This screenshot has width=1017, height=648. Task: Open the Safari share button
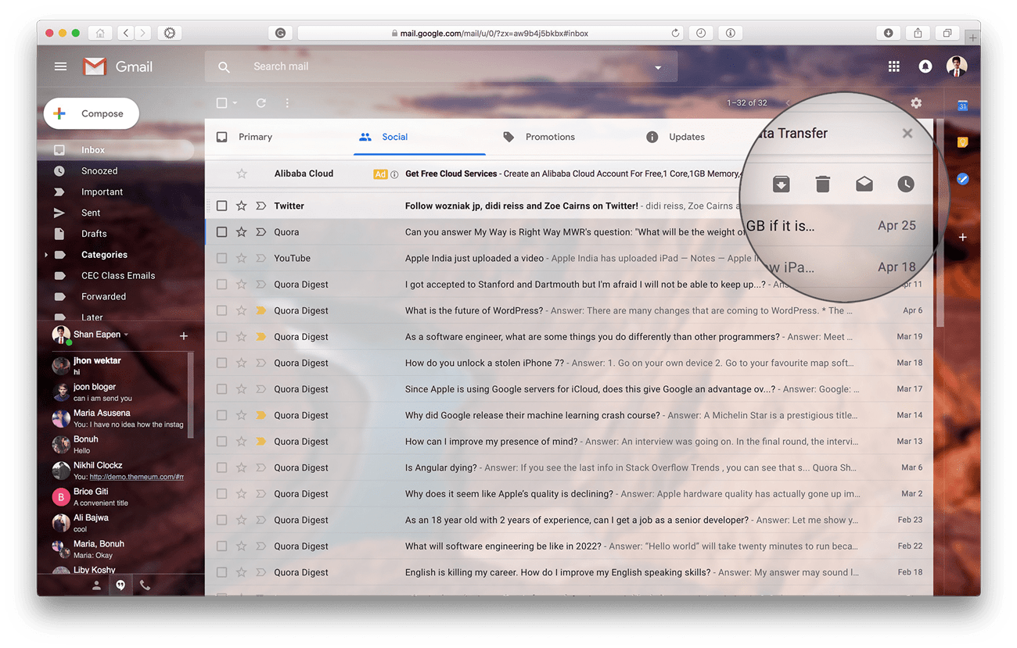click(918, 33)
